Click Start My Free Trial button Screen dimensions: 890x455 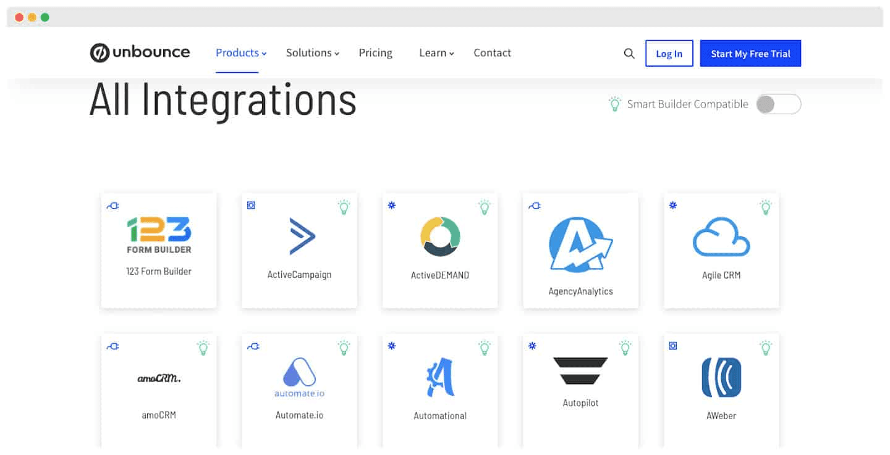750,54
